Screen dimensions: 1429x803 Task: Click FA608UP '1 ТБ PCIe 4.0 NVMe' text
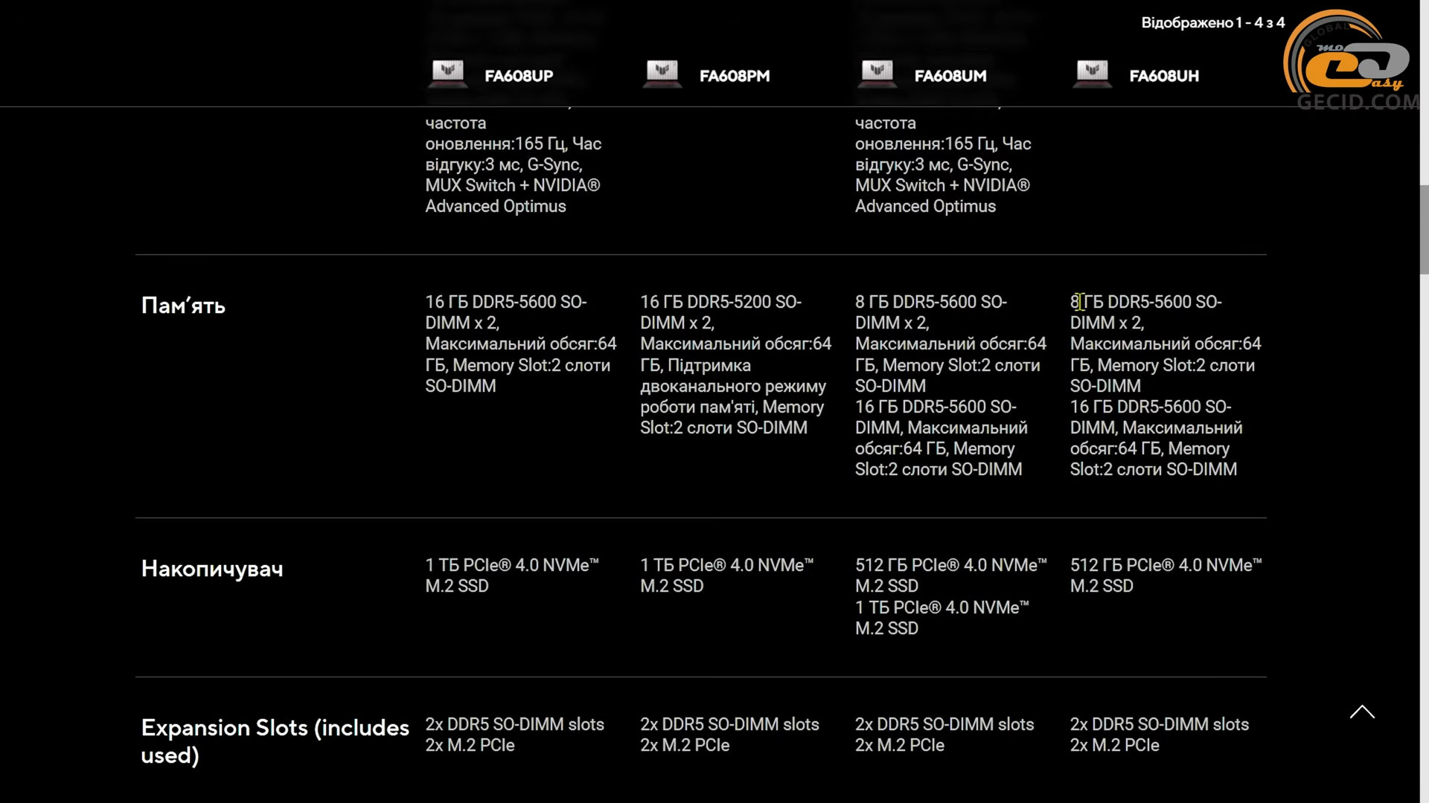pyautogui.click(x=511, y=565)
